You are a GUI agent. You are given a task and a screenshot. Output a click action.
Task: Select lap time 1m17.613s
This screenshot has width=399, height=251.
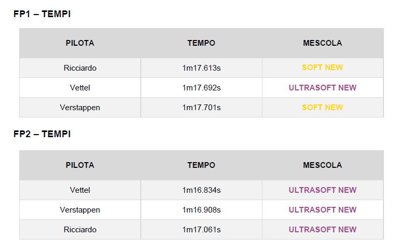(x=201, y=68)
